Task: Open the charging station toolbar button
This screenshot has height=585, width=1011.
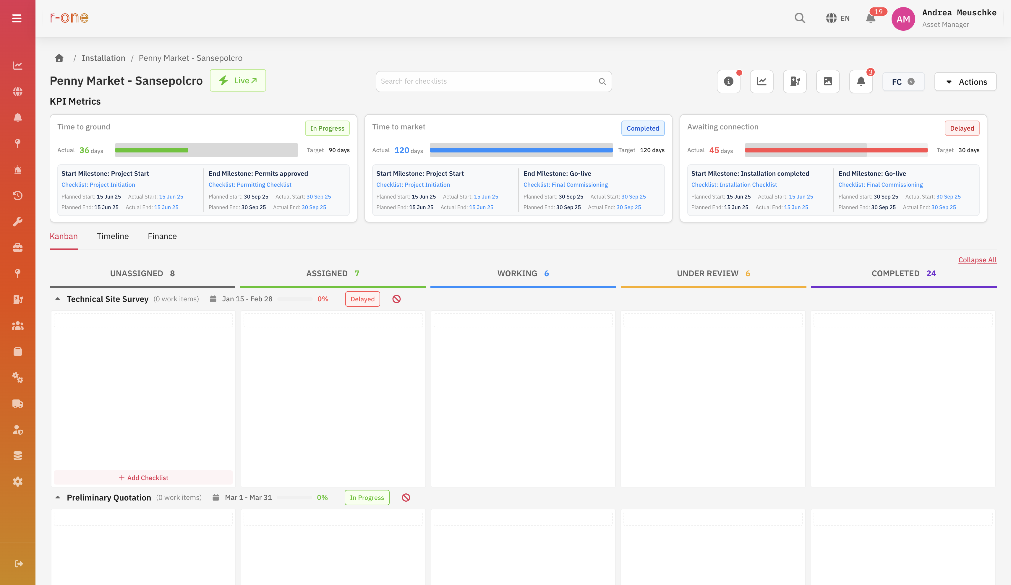Action: point(795,81)
